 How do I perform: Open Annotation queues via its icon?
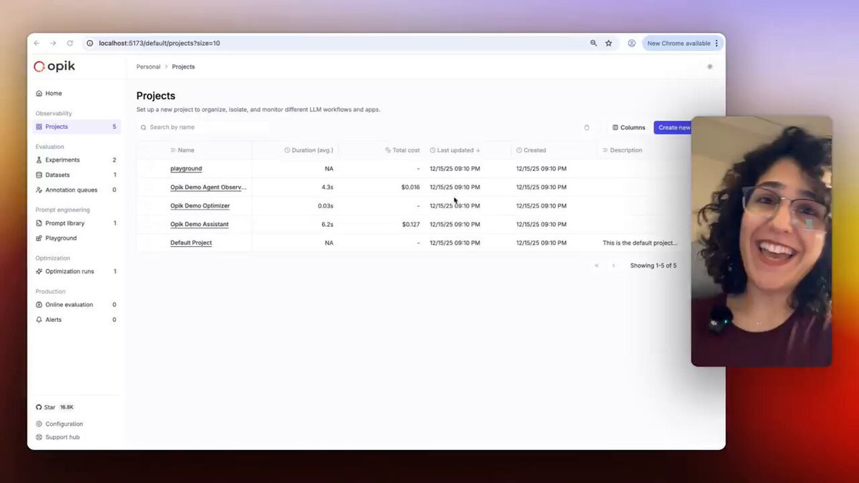39,190
